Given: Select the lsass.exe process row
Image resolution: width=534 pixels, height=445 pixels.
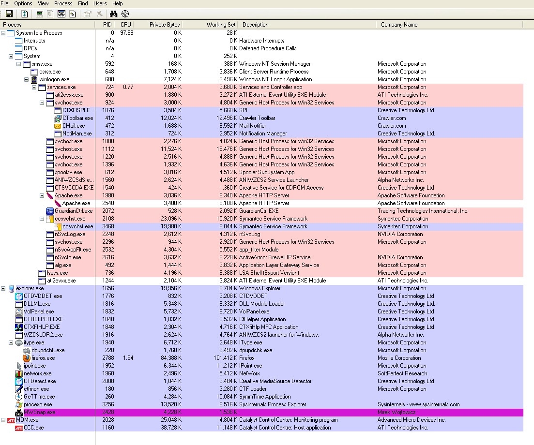Looking at the screenshot, I should 261,273.
